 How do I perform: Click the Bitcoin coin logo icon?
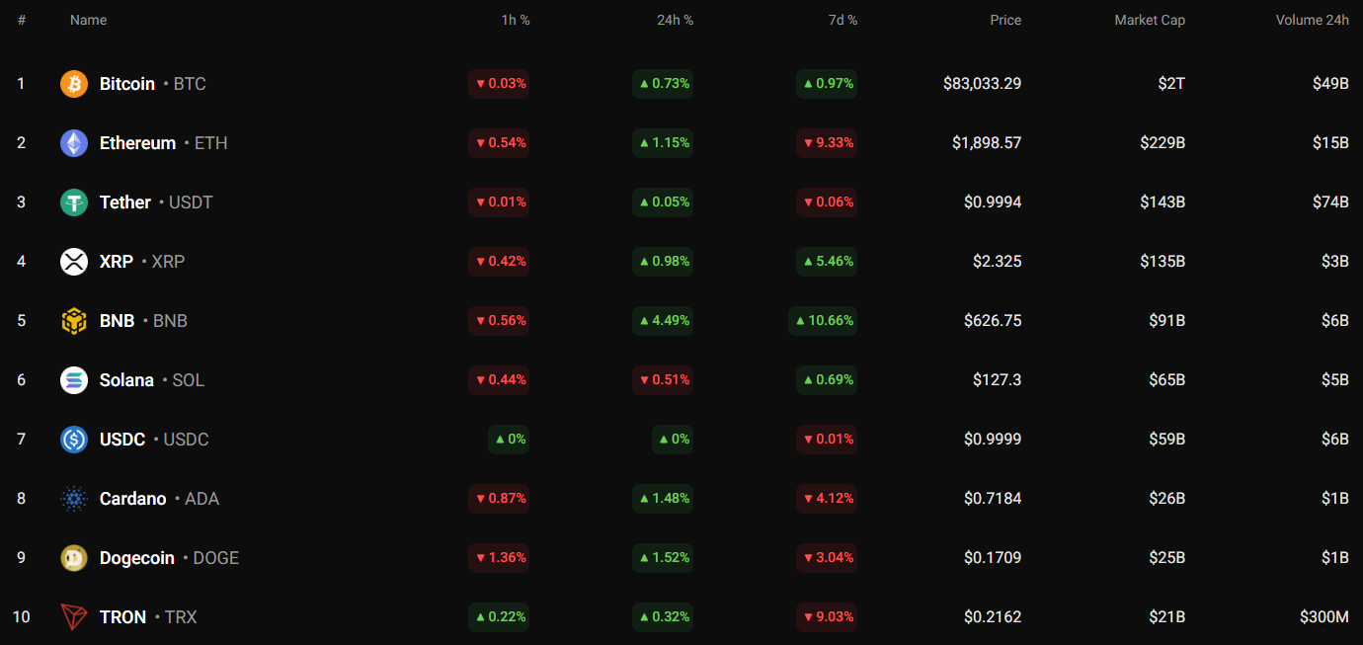74,84
